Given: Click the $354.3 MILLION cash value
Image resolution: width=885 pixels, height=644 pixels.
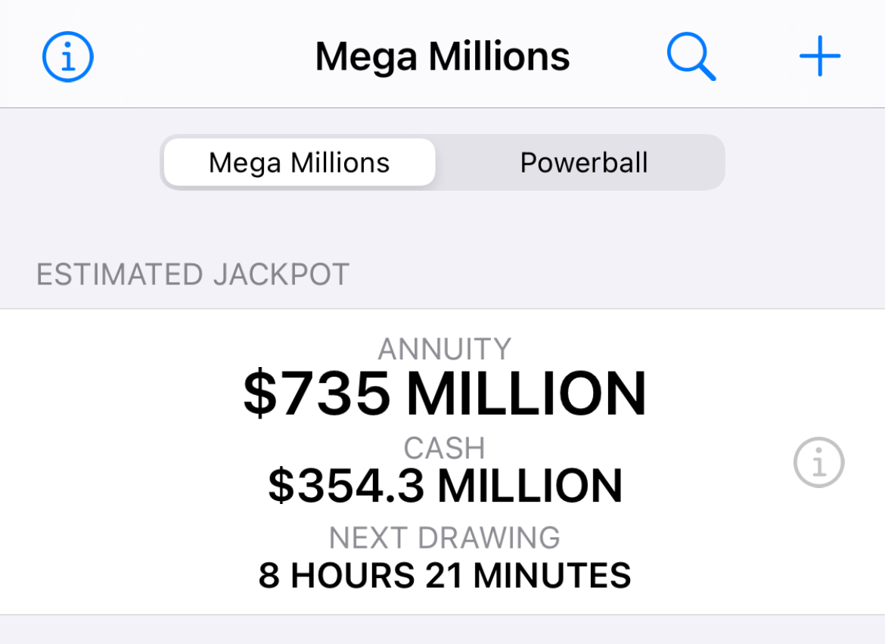Looking at the screenshot, I should pyautogui.click(x=444, y=486).
